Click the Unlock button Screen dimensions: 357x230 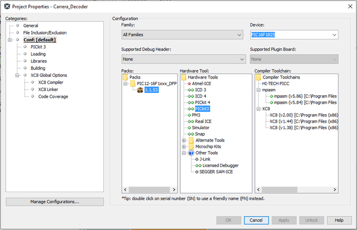(311, 220)
